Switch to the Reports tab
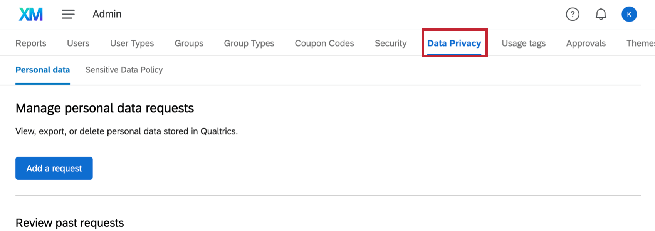Screen dimensions: 655x231 (31, 43)
